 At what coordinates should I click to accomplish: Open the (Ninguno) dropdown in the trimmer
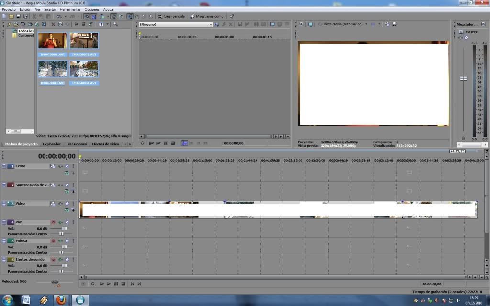click(211, 24)
